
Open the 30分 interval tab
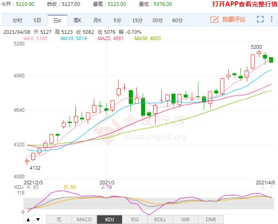click(157, 20)
